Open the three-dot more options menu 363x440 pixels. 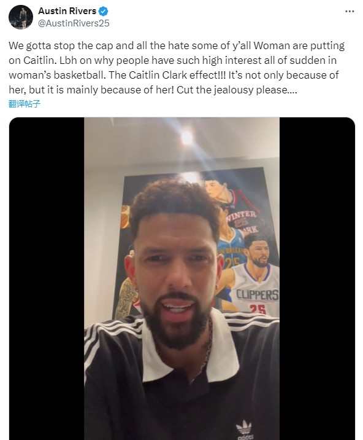coord(350,11)
